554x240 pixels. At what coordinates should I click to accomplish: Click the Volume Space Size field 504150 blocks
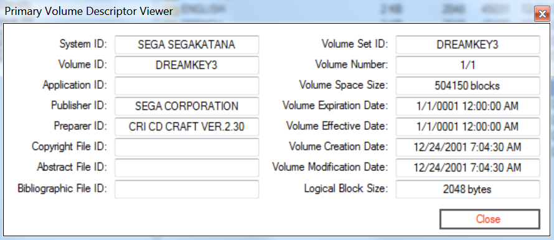[x=467, y=86]
